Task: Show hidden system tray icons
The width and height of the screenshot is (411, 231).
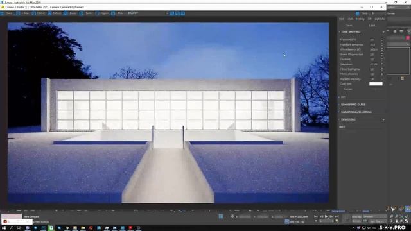Action: tap(353, 228)
